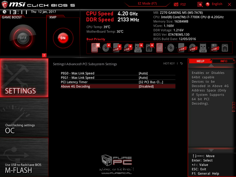Select the UEFI hard disk boot device icon
Screen dimensions: 236x177
pos(95,48)
